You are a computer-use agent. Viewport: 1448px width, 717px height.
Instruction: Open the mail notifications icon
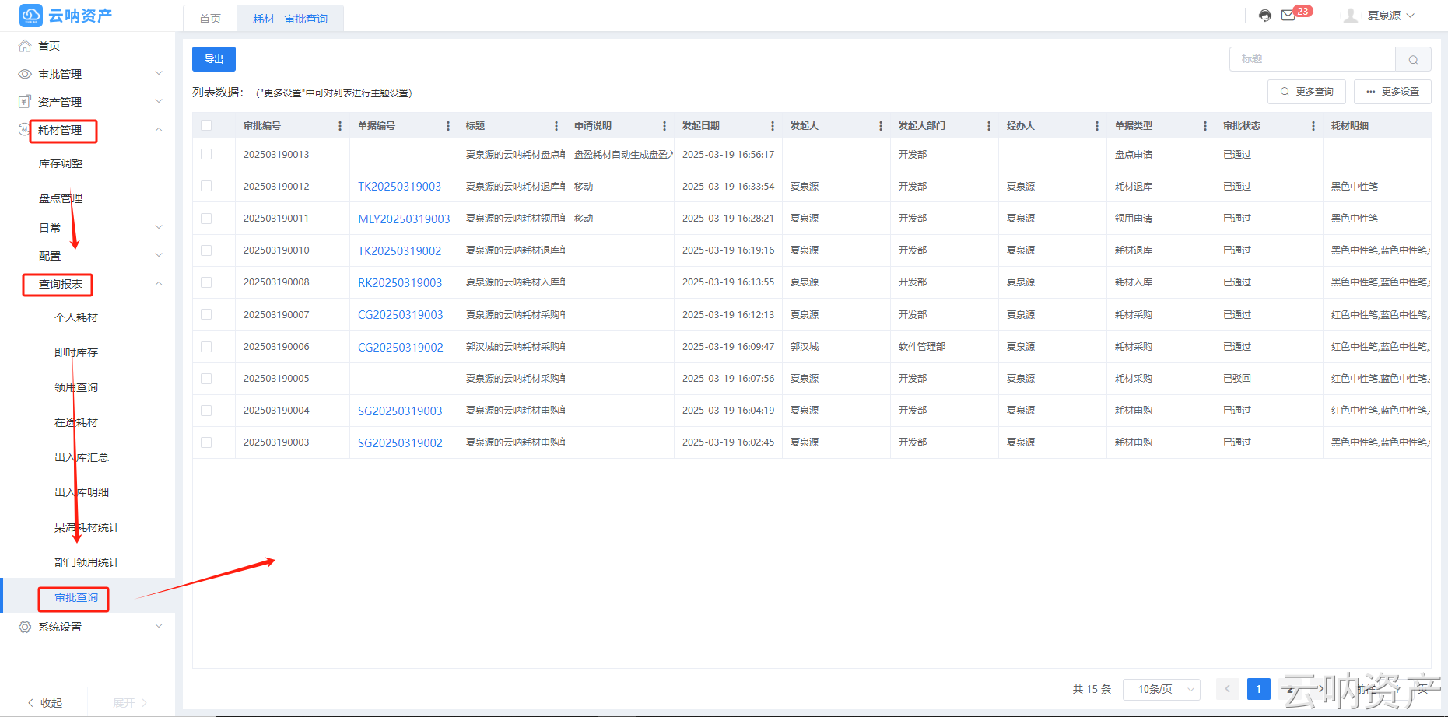pyautogui.click(x=1288, y=16)
